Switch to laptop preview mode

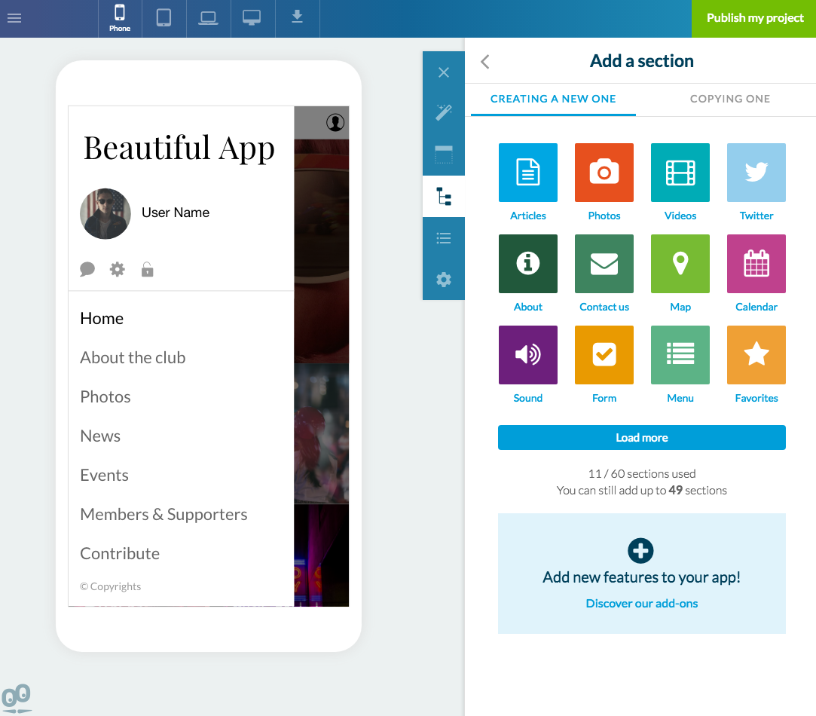pos(208,18)
